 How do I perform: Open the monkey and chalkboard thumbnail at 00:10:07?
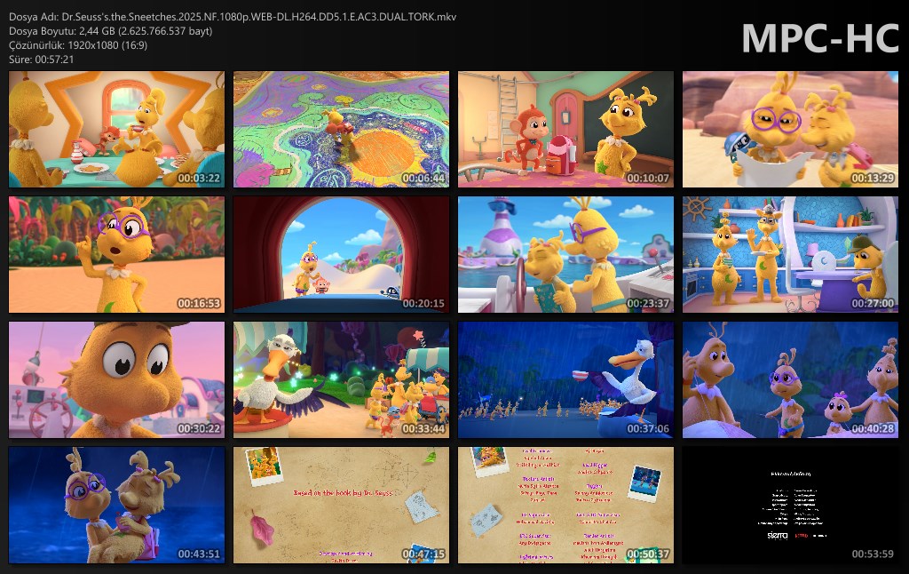coord(565,130)
